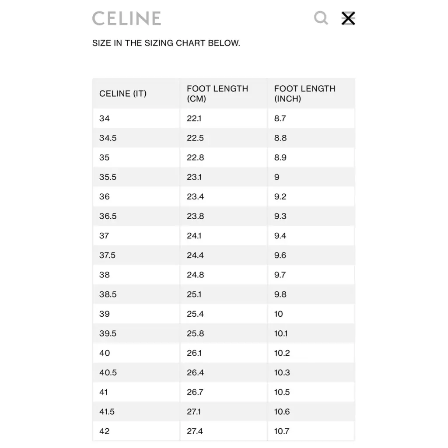Open search with the magnifier icon

[x=321, y=18]
